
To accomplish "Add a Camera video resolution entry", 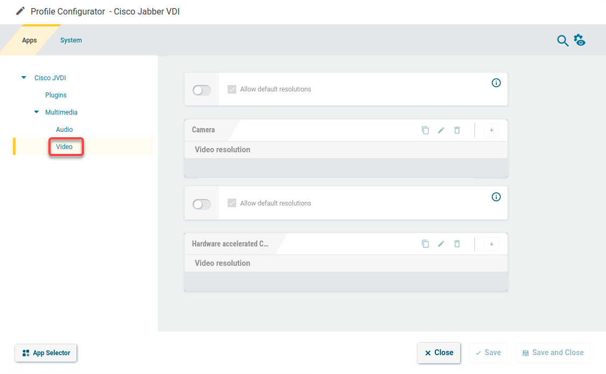I will pyautogui.click(x=491, y=130).
